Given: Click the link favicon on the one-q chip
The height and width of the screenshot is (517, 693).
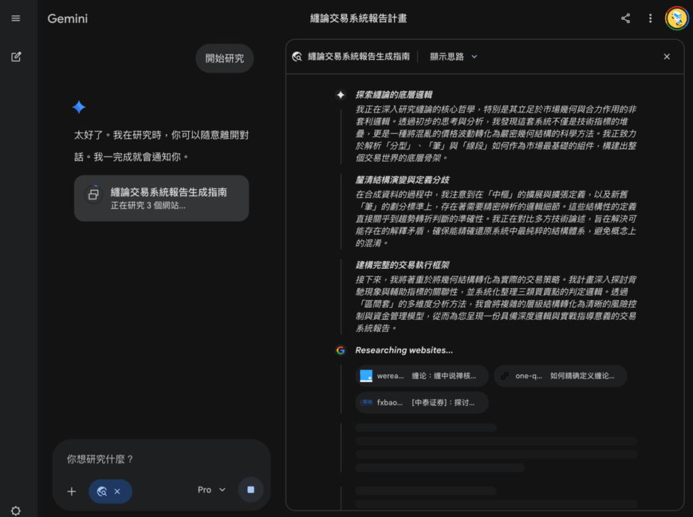Looking at the screenshot, I should coord(504,376).
